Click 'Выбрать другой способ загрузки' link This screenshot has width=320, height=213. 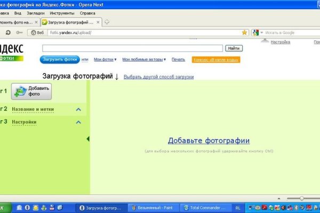158,77
